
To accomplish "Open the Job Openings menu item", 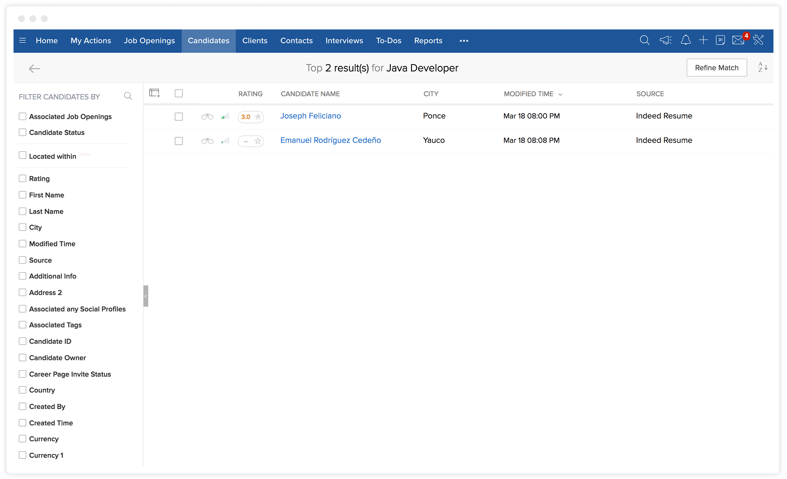I will [x=149, y=40].
